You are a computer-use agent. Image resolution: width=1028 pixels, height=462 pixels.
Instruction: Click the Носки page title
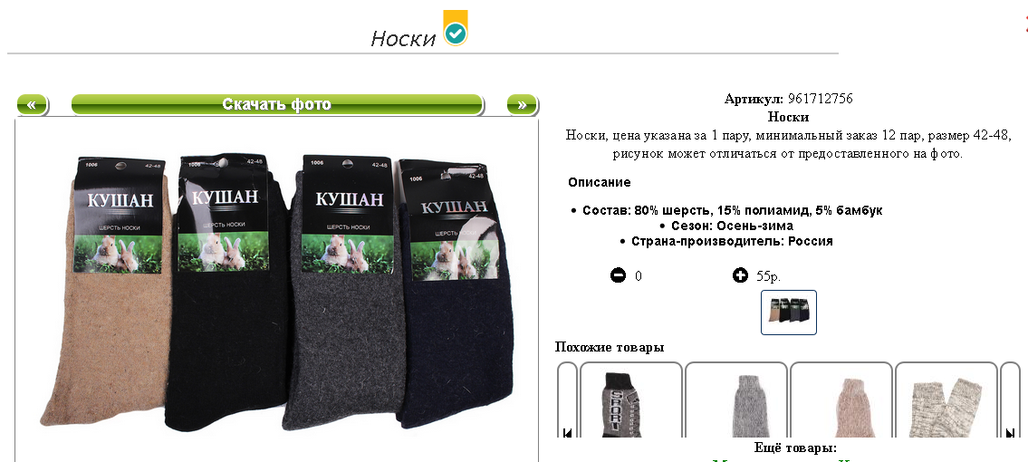402,39
